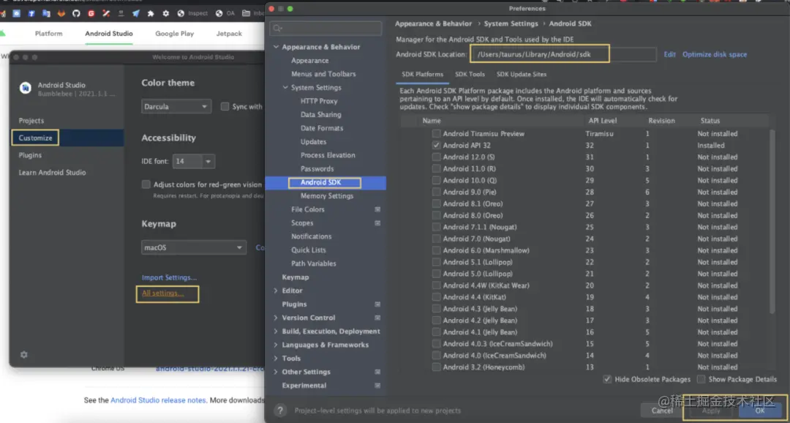Click project-level marker icon beside Scopes

point(377,223)
